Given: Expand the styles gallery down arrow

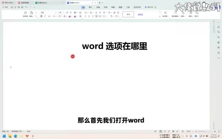Looking at the screenshot, I should 160,17.
